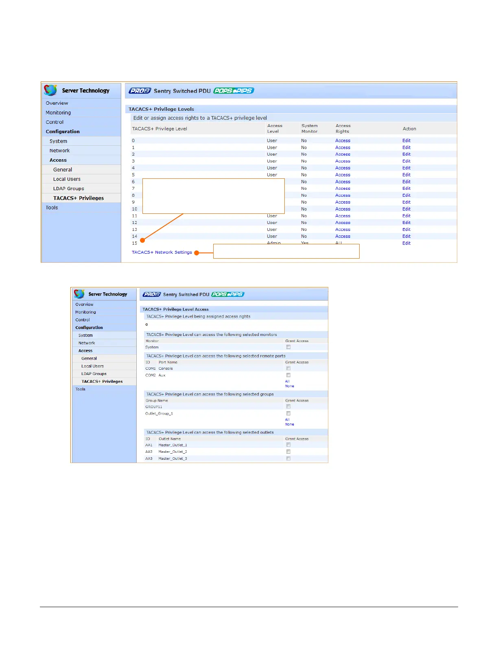Viewport: 498px width, 645px height.
Task: Open Local Users in lower sidebar
Action: [92, 366]
